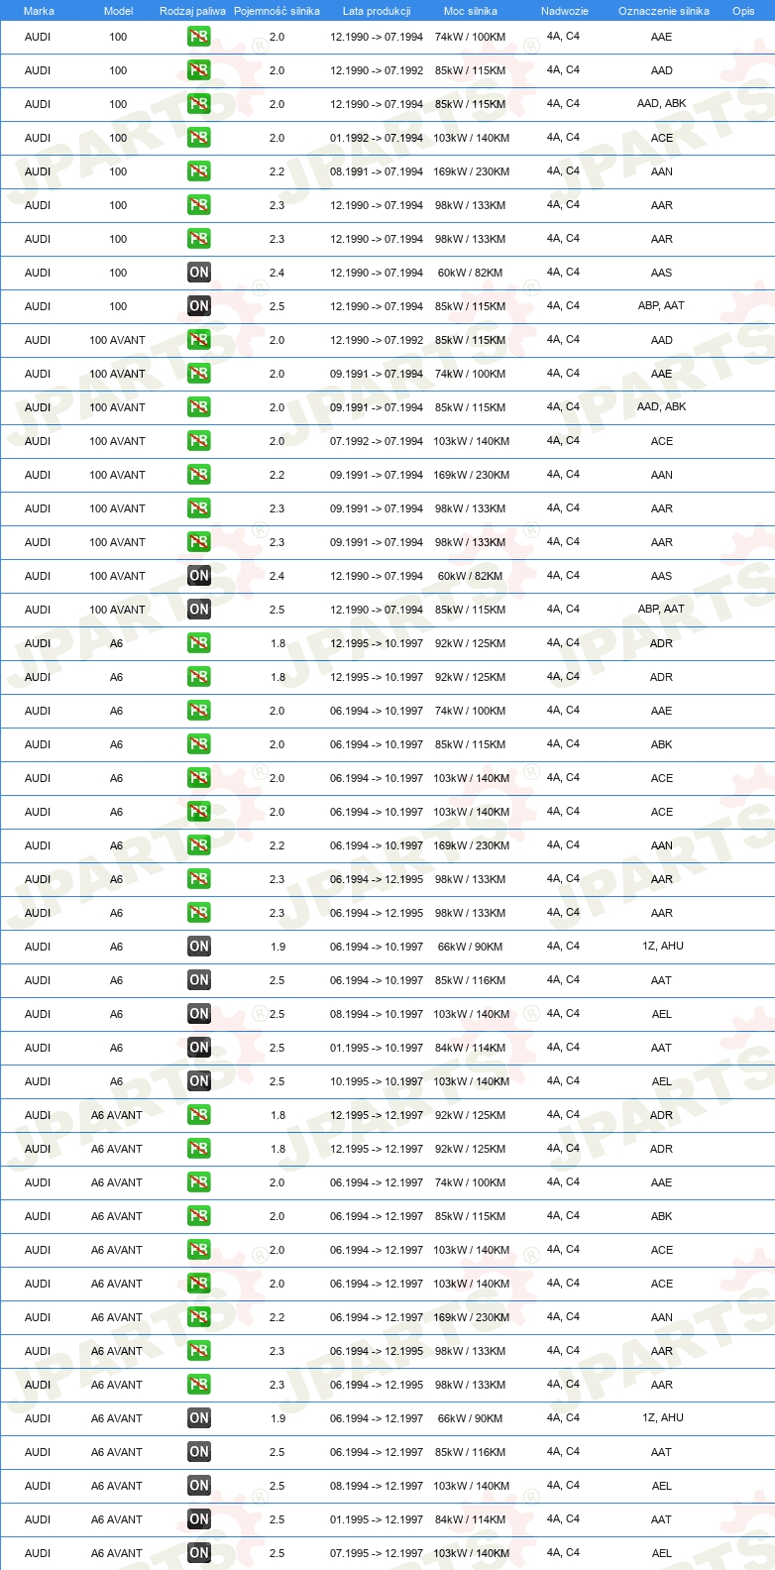Select 169kW / 230KM in the A6 sedan row

coord(471,845)
